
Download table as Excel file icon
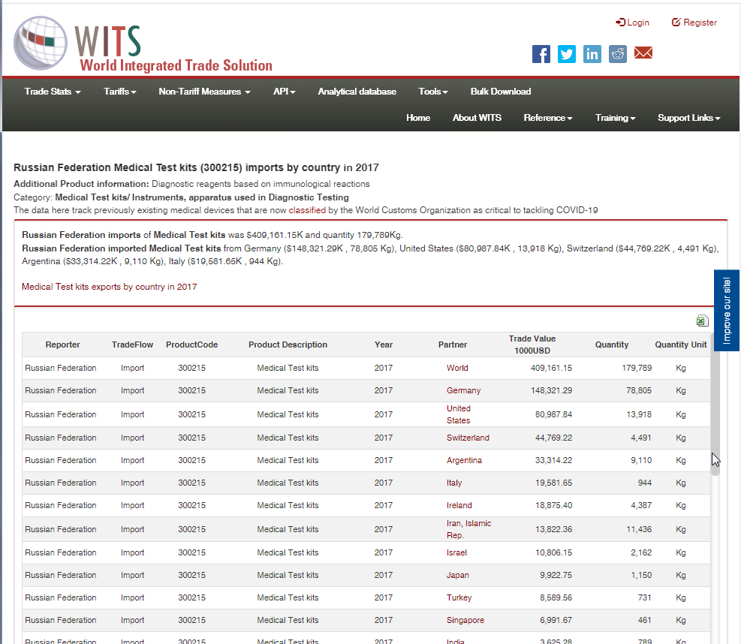pyautogui.click(x=702, y=320)
